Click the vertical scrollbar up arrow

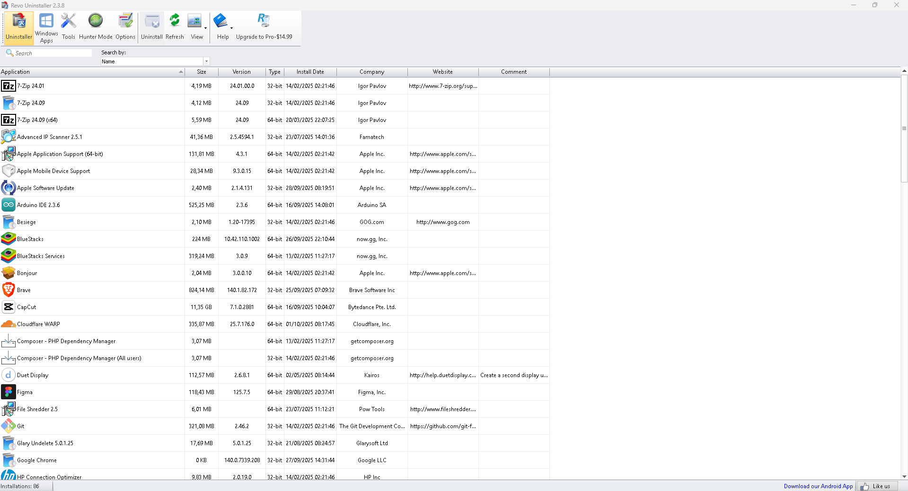coord(904,71)
